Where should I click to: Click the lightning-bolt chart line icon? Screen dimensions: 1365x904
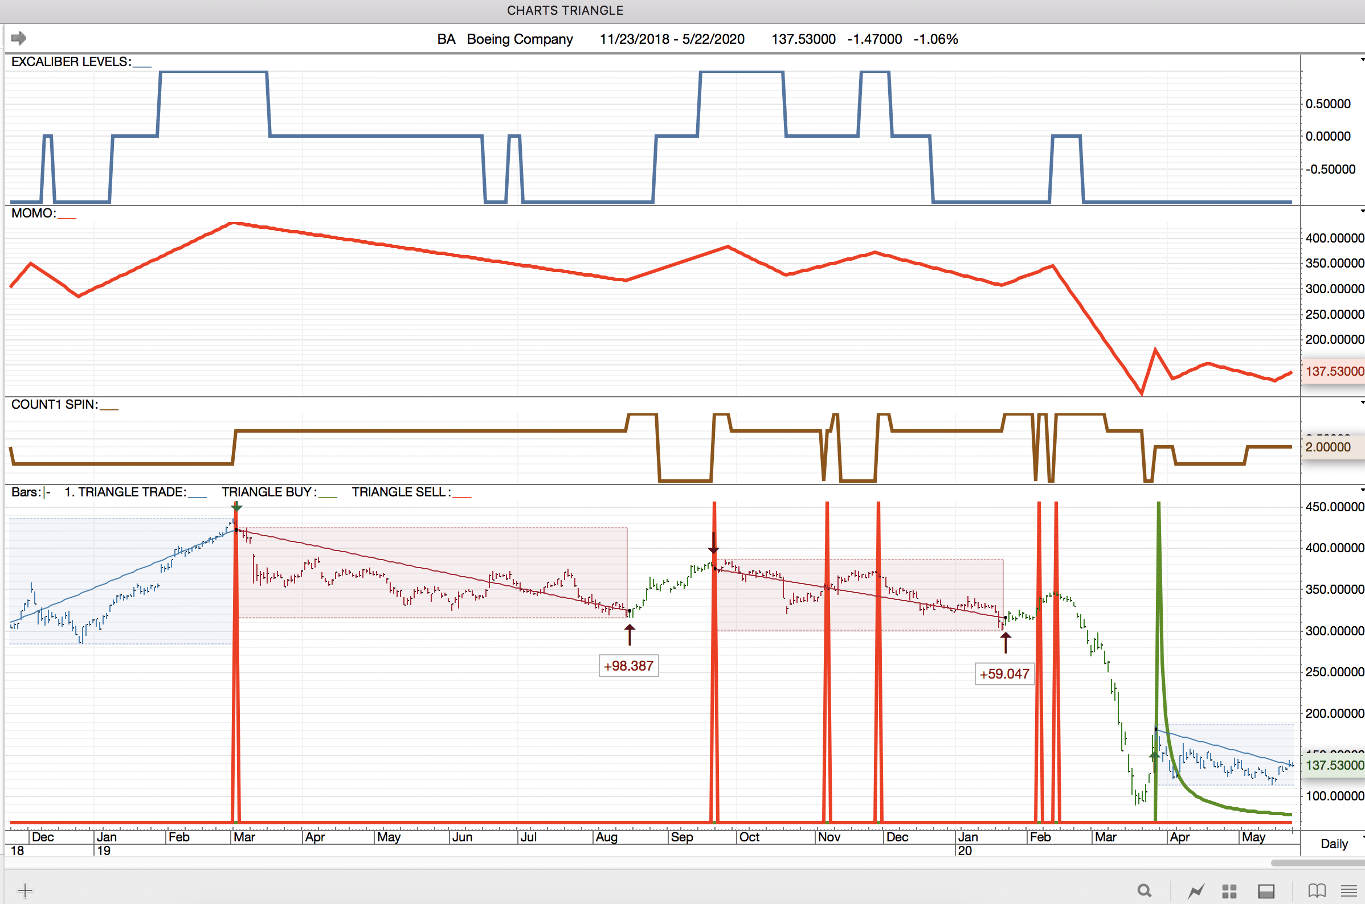click(x=1196, y=891)
